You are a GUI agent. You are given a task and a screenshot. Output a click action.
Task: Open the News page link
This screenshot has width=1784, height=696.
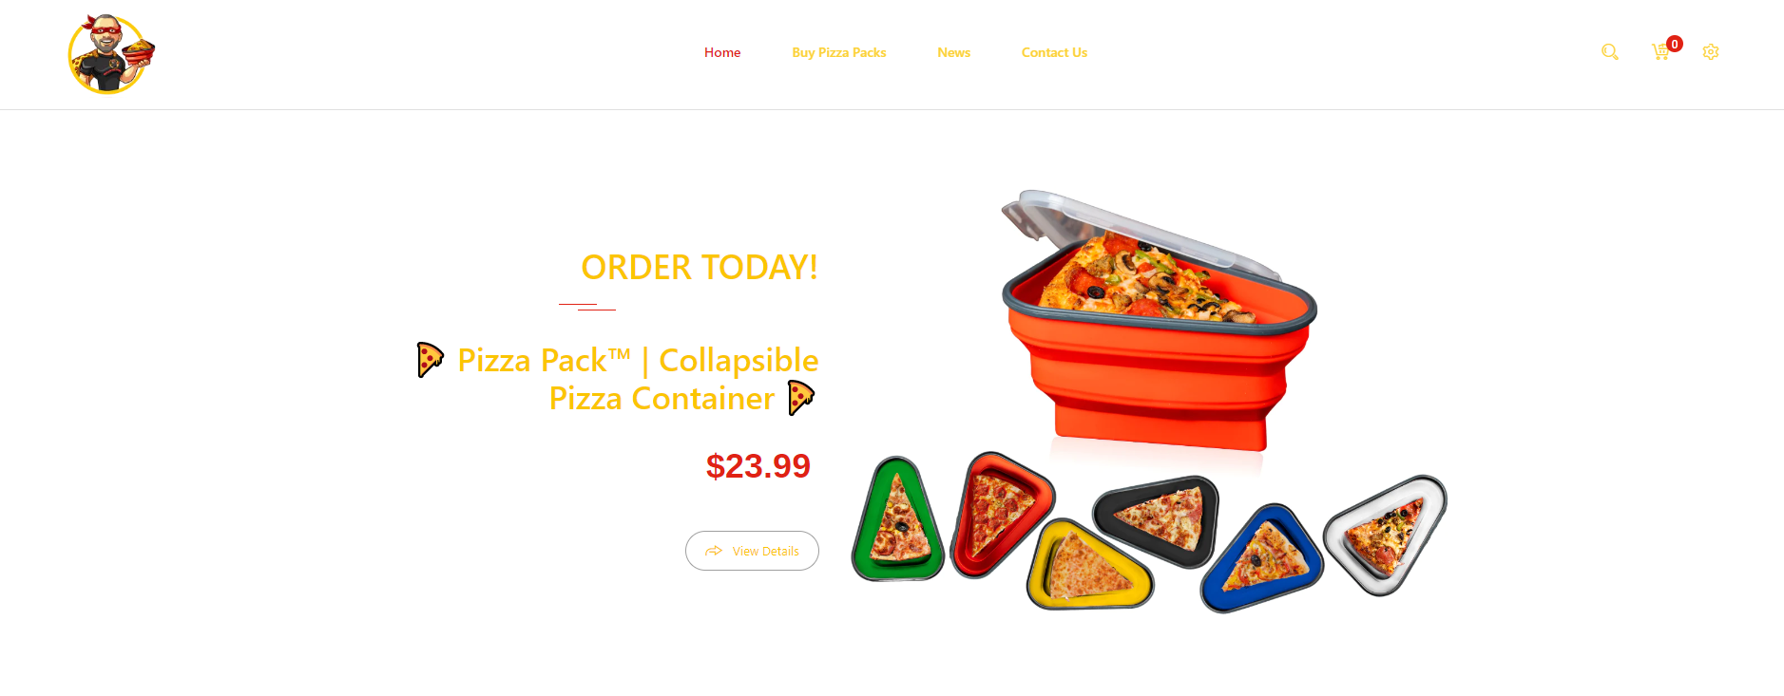(953, 52)
